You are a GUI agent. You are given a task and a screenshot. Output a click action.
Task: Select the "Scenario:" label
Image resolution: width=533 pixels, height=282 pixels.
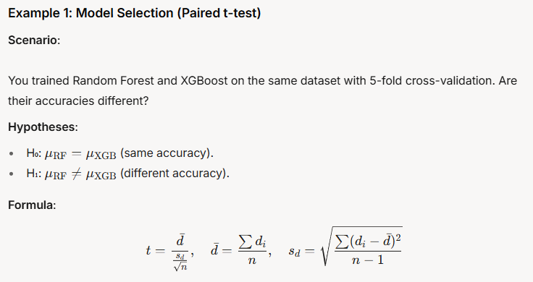[34, 40]
